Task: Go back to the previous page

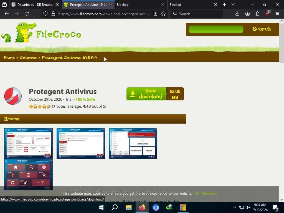Action: click(7, 14)
